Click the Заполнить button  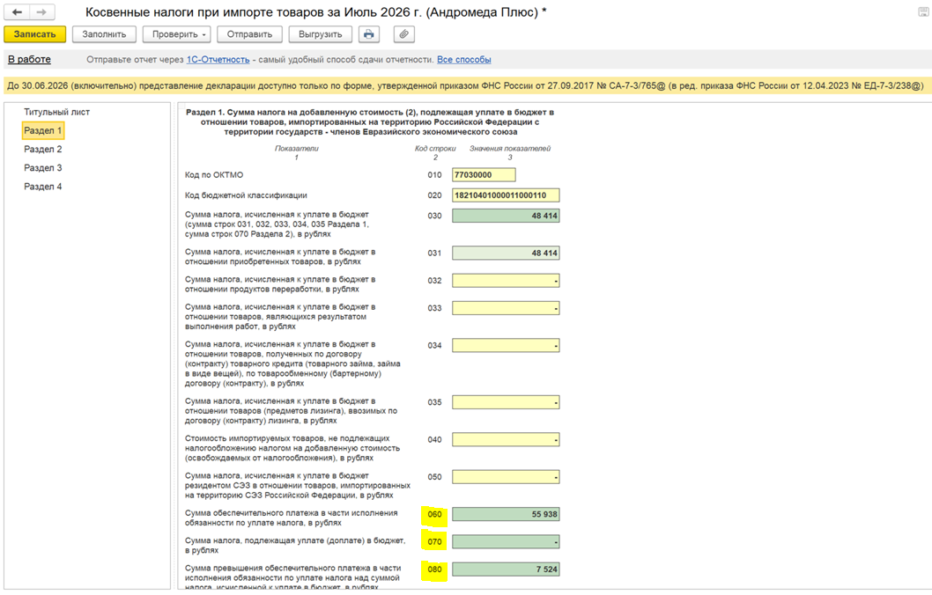pos(104,34)
